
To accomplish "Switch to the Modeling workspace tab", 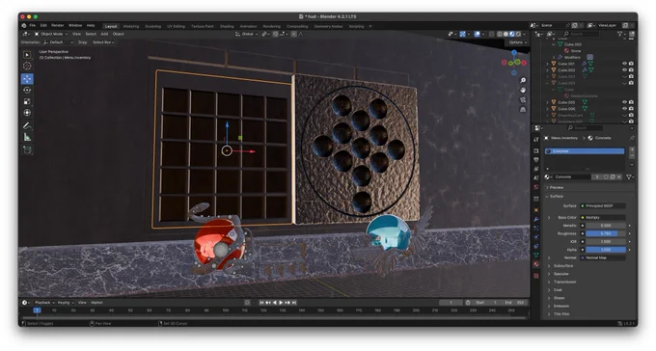I will click(131, 26).
